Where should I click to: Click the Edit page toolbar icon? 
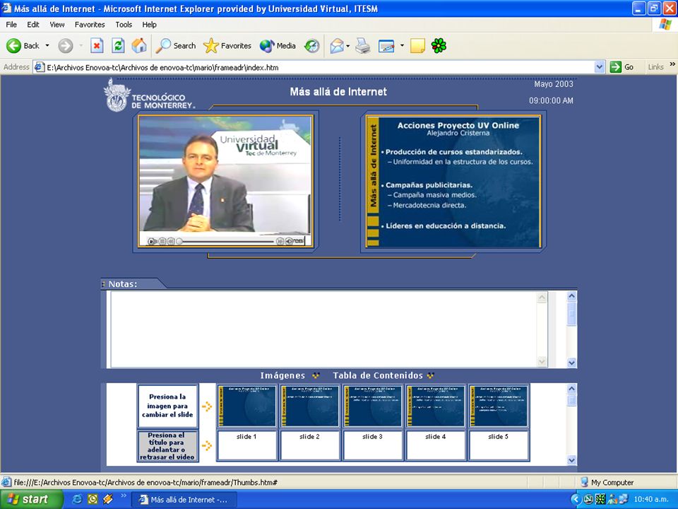point(386,45)
